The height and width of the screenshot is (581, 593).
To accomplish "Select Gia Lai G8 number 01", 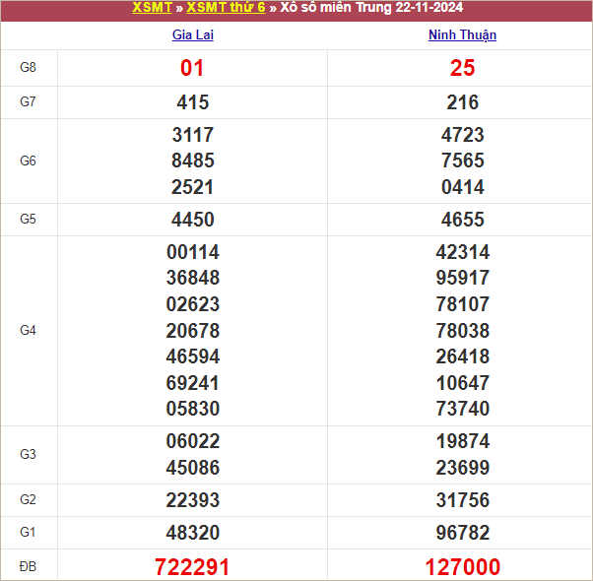I will click(x=192, y=68).
